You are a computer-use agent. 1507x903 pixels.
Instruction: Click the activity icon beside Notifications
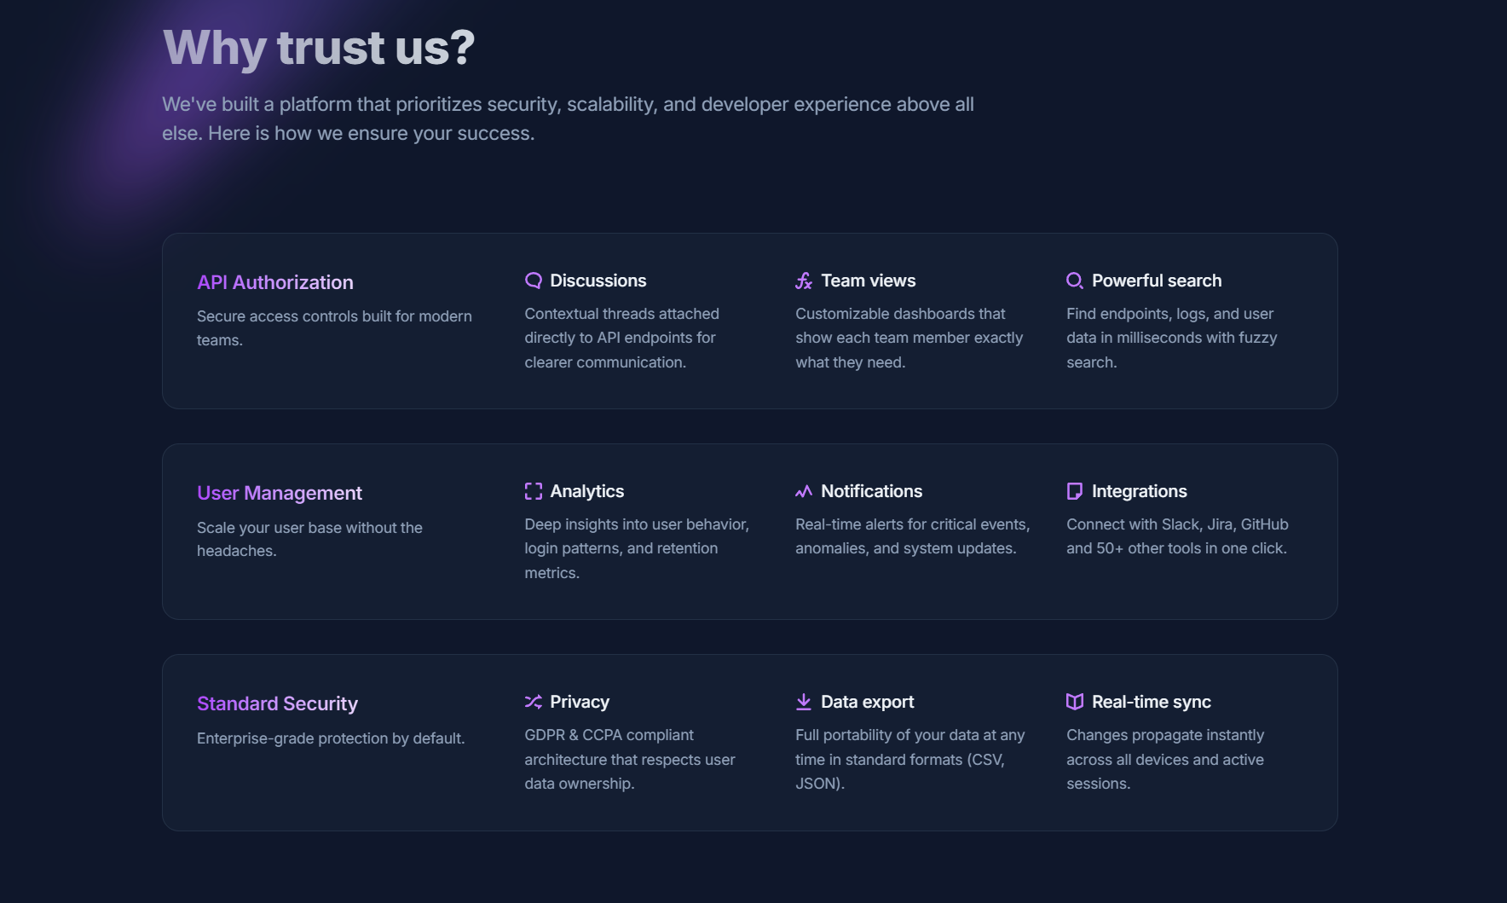click(804, 491)
